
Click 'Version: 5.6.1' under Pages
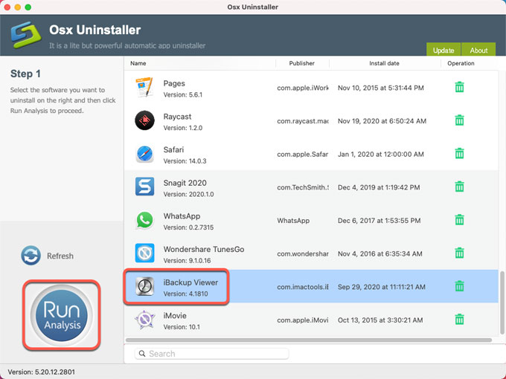(182, 95)
